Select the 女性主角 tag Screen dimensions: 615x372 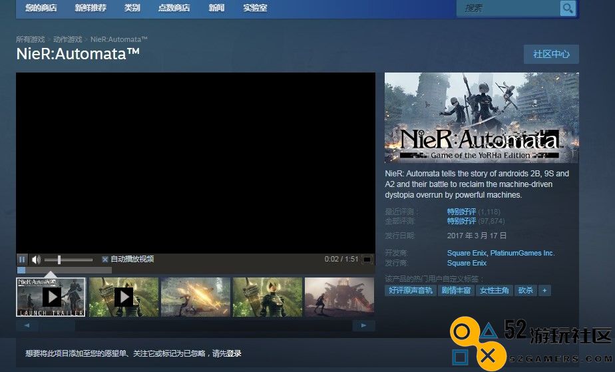click(494, 290)
